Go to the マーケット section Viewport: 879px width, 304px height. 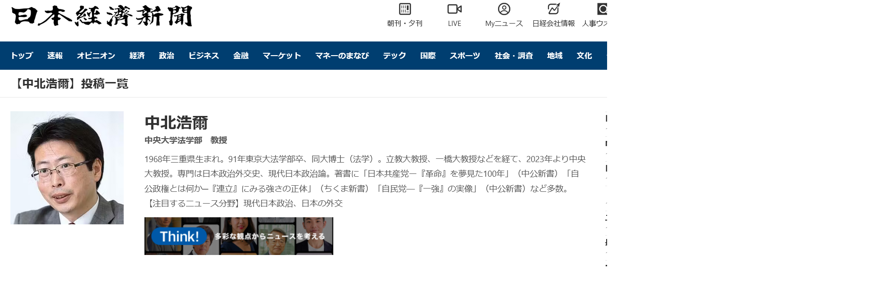(282, 56)
